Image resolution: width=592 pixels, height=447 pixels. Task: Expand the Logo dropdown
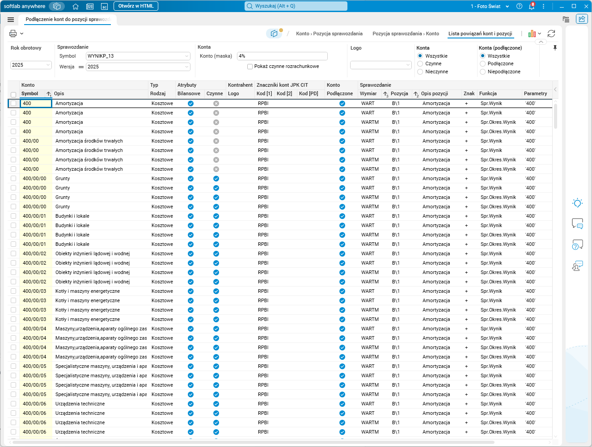pyautogui.click(x=381, y=65)
